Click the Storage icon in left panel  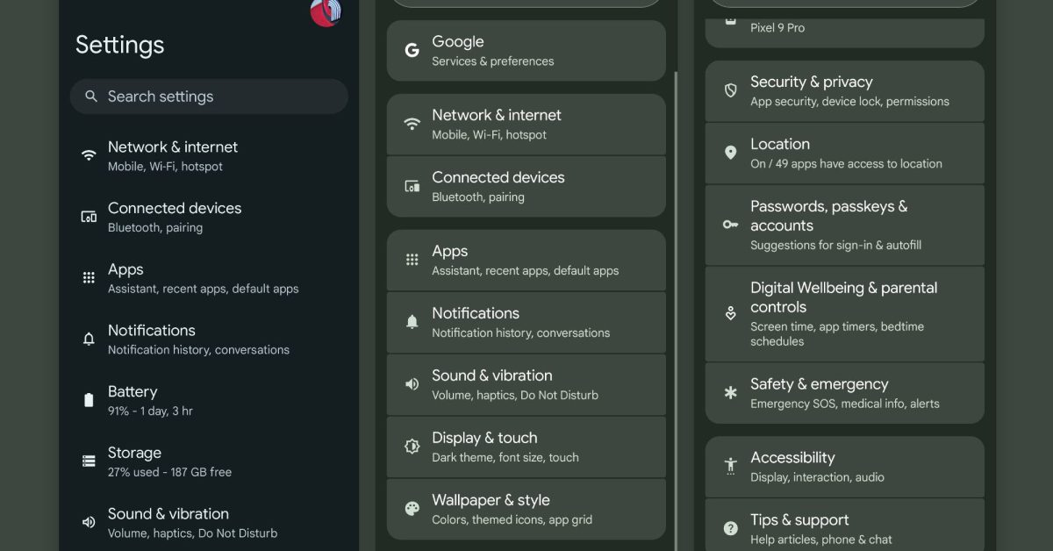(x=89, y=461)
